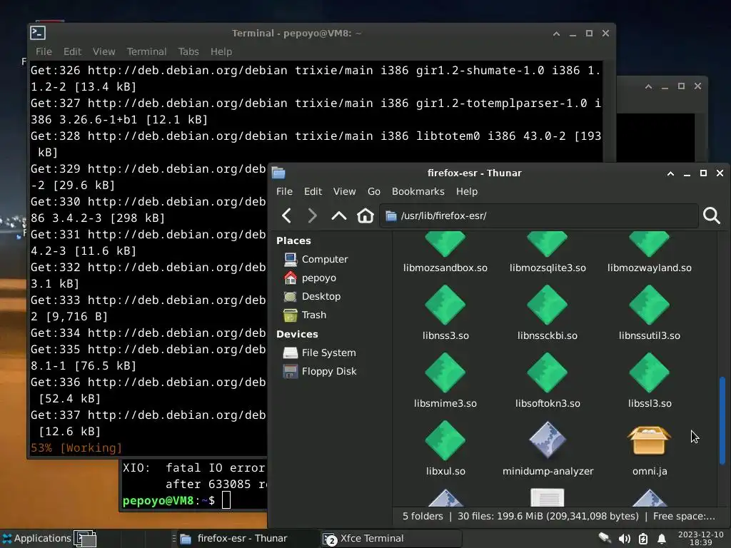Viewport: 731px width, 548px height.
Task: Select libmozsqlite3.so file icon
Action: [548, 245]
